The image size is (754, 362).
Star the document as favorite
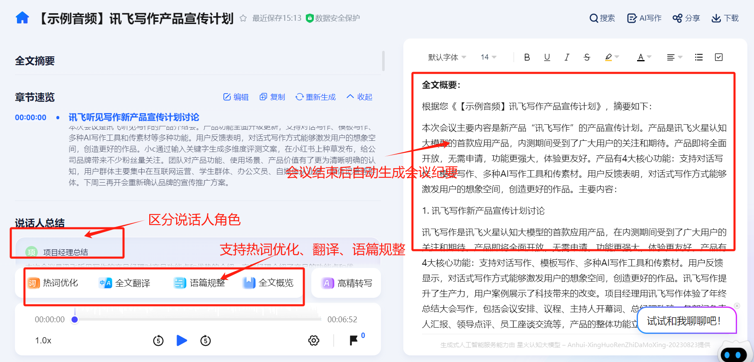click(243, 18)
